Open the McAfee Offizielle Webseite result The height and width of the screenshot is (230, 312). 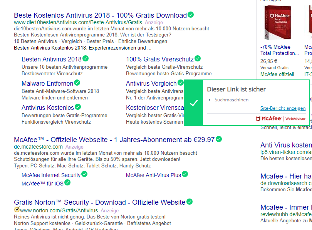coord(114,140)
